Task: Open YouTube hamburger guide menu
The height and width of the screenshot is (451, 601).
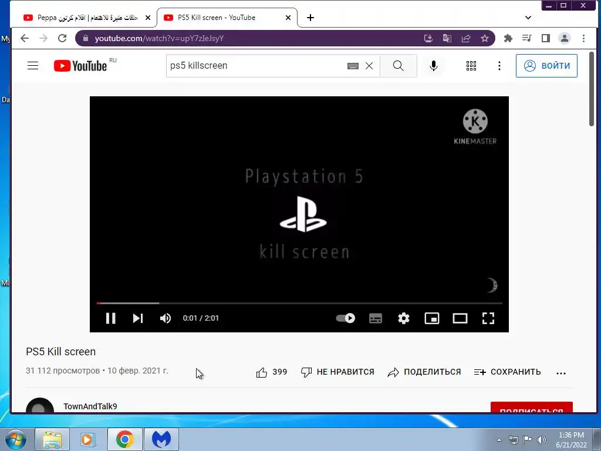Action: tap(33, 66)
